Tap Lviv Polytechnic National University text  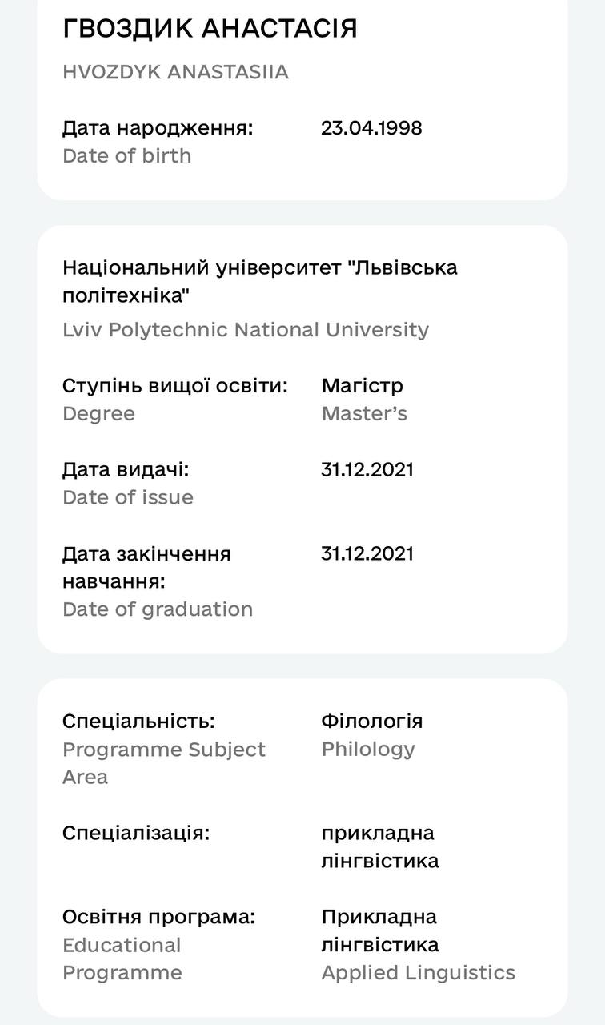(246, 330)
